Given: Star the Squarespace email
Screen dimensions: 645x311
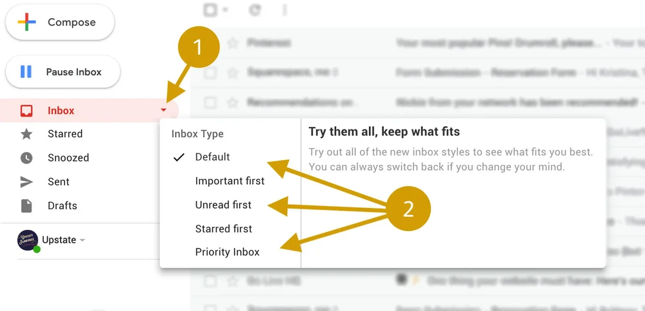Looking at the screenshot, I should tap(233, 73).
